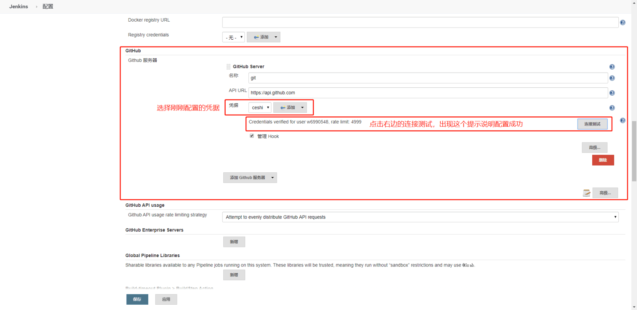637x310 pixels.
Task: Click the Jenkins breadcrumb link
Action: (x=19, y=6)
